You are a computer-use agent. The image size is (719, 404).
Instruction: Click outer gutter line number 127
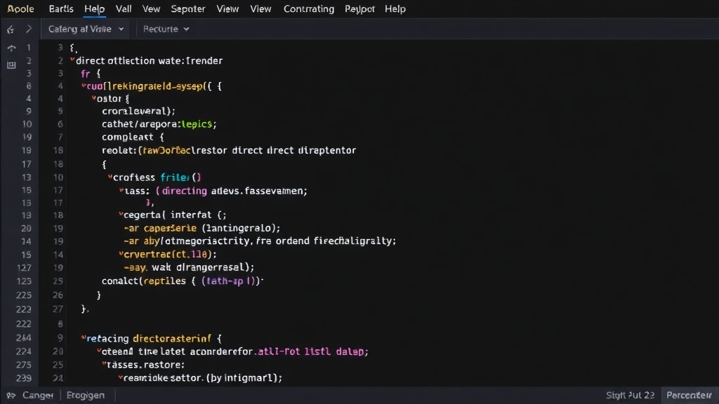(24, 267)
